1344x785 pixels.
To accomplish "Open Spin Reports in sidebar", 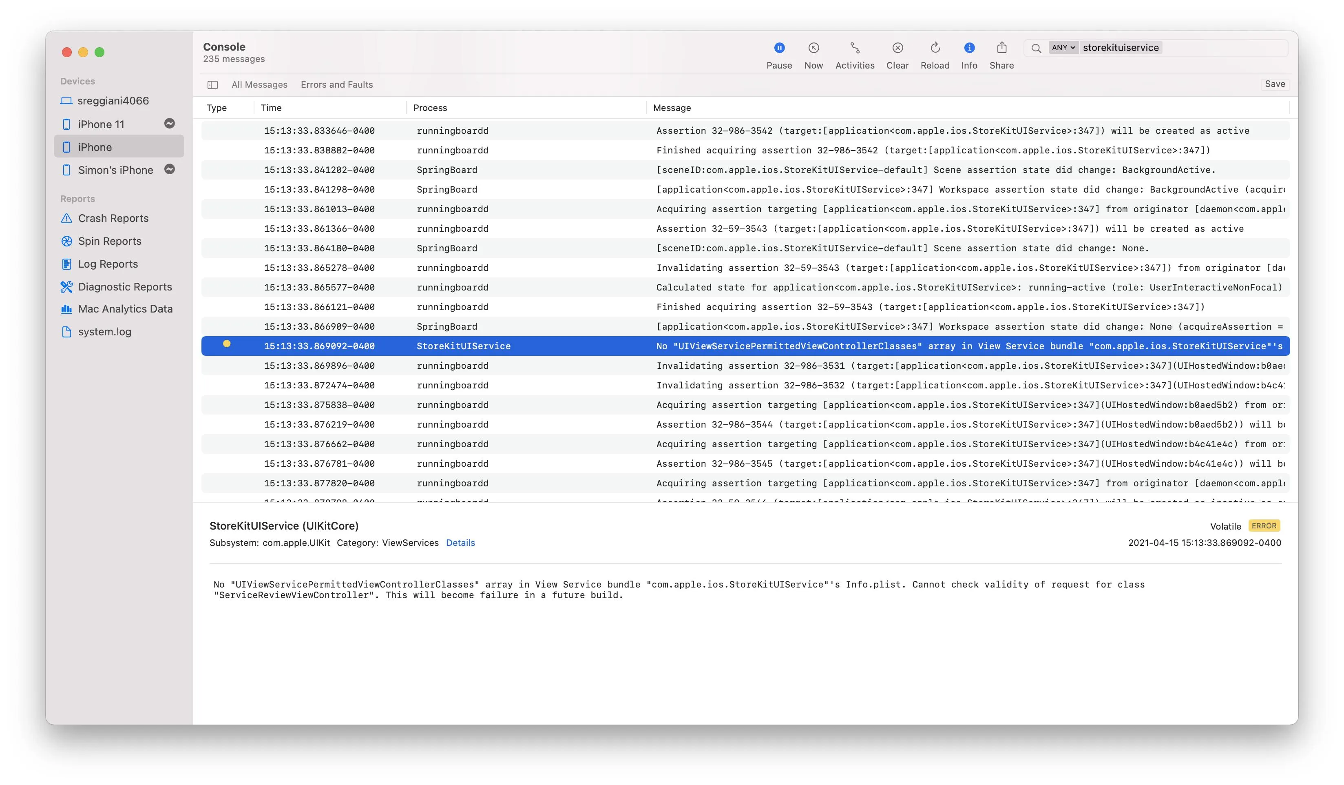I will (x=109, y=241).
